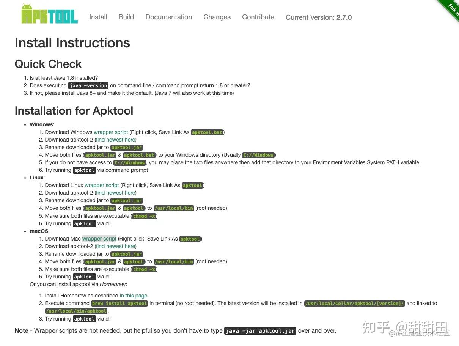Click the 'install Java 8+' instruction line
Image resolution: width=459 pixels, height=346 pixels.
(x=132, y=93)
